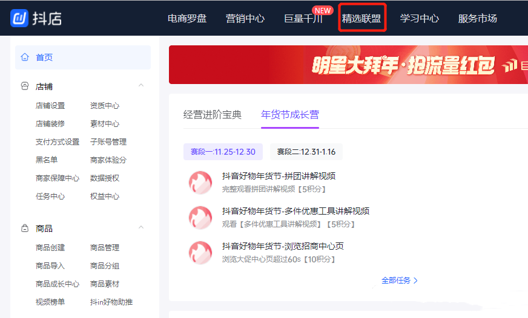This screenshot has width=528, height=318.
Task: Click the 明星大拜年 red banner
Action: (348, 65)
